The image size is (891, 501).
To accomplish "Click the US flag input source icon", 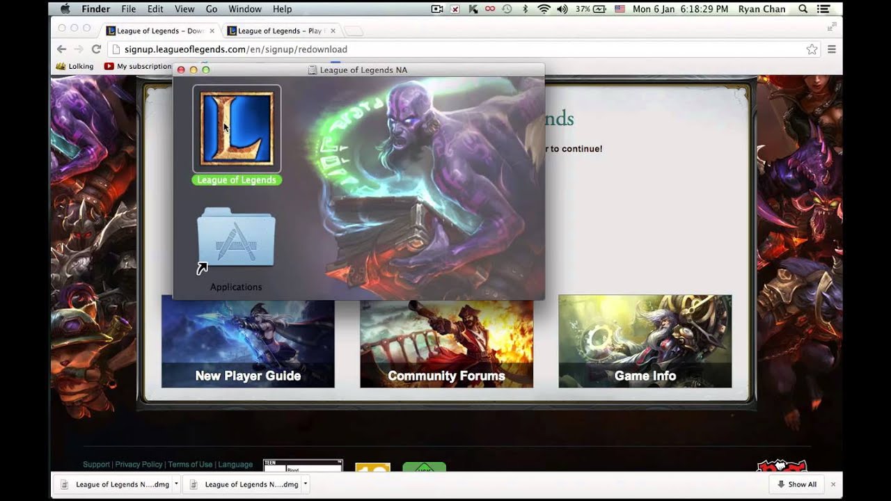I will click(x=620, y=9).
